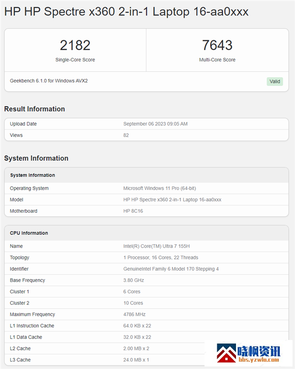Click the Base Frequency row label
Image resolution: width=295 pixels, height=369 pixels.
[28, 280]
